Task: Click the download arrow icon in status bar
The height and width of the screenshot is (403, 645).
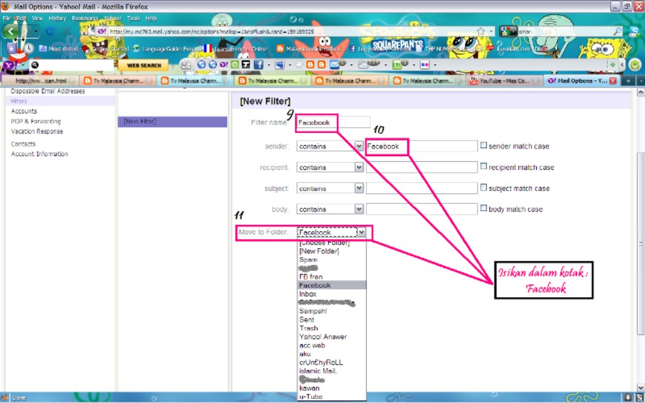Action: click(628, 398)
